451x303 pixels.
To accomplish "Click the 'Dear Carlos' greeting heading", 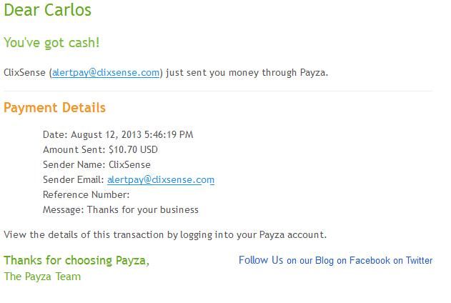I will coord(47,10).
